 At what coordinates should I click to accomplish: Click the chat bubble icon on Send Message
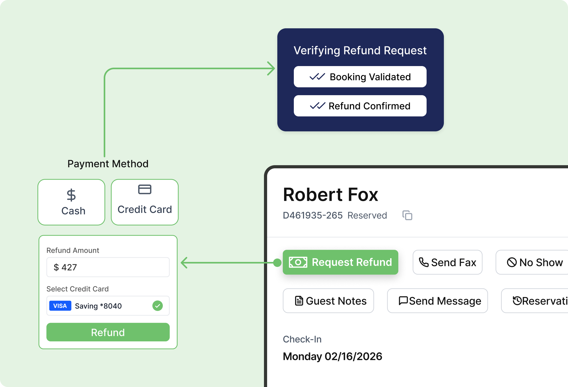(403, 301)
